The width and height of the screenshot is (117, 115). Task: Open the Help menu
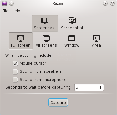click(16, 11)
